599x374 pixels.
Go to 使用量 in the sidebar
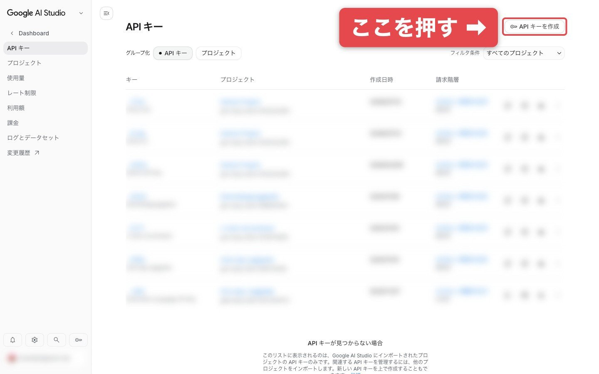[x=45, y=78]
